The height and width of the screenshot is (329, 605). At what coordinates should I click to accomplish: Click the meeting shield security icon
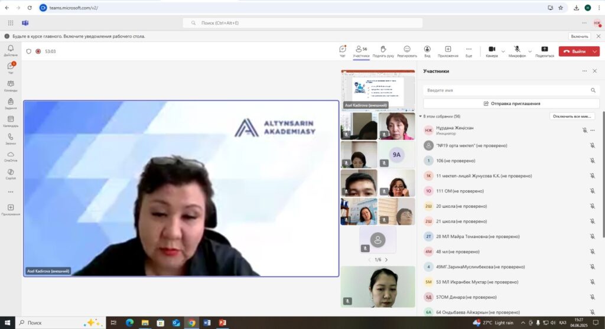tap(28, 51)
